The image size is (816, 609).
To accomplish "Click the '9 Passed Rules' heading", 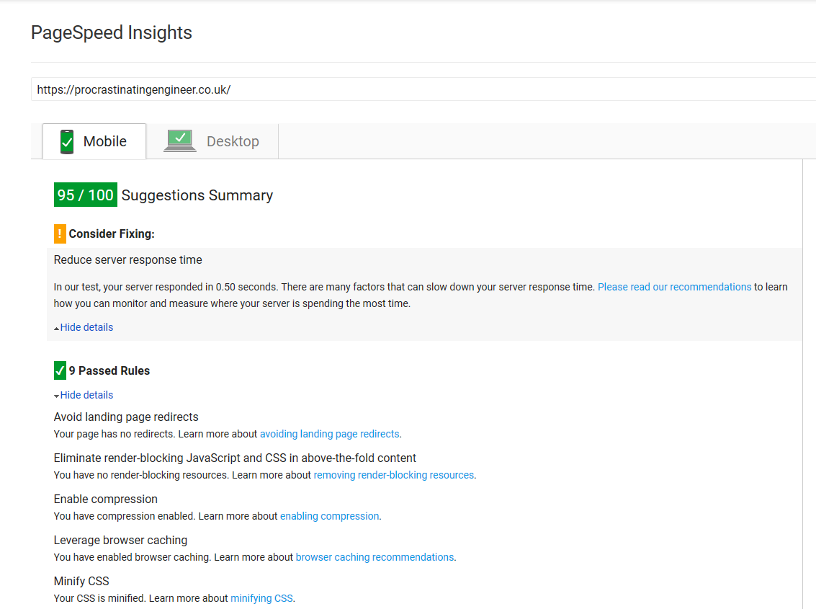I will coord(109,371).
